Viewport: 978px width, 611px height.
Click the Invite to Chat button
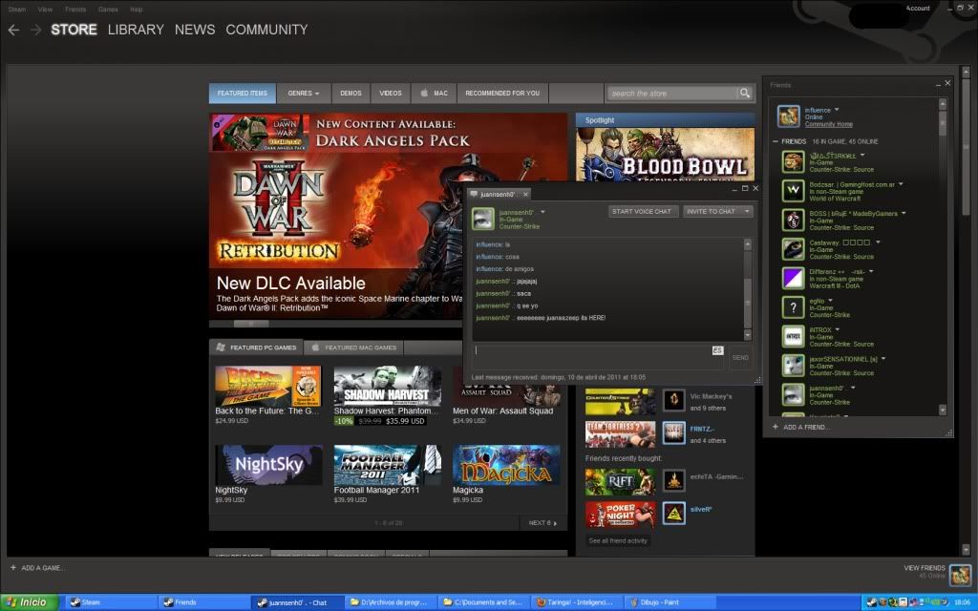(712, 211)
